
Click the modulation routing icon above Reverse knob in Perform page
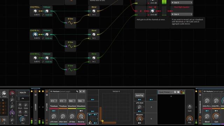[81, 111]
